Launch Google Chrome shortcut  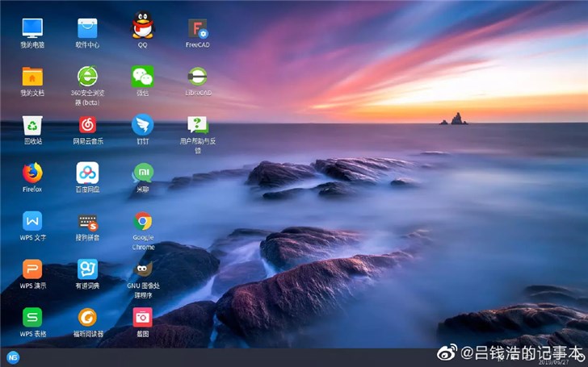tap(143, 221)
